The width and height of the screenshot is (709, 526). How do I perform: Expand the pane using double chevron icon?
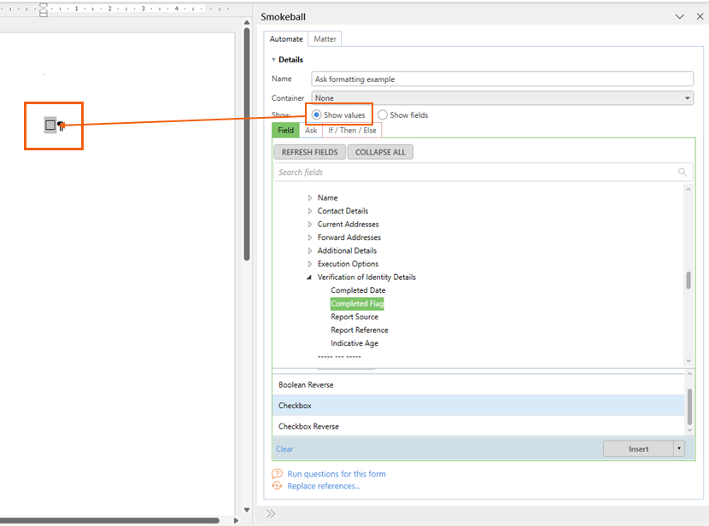pyautogui.click(x=271, y=514)
